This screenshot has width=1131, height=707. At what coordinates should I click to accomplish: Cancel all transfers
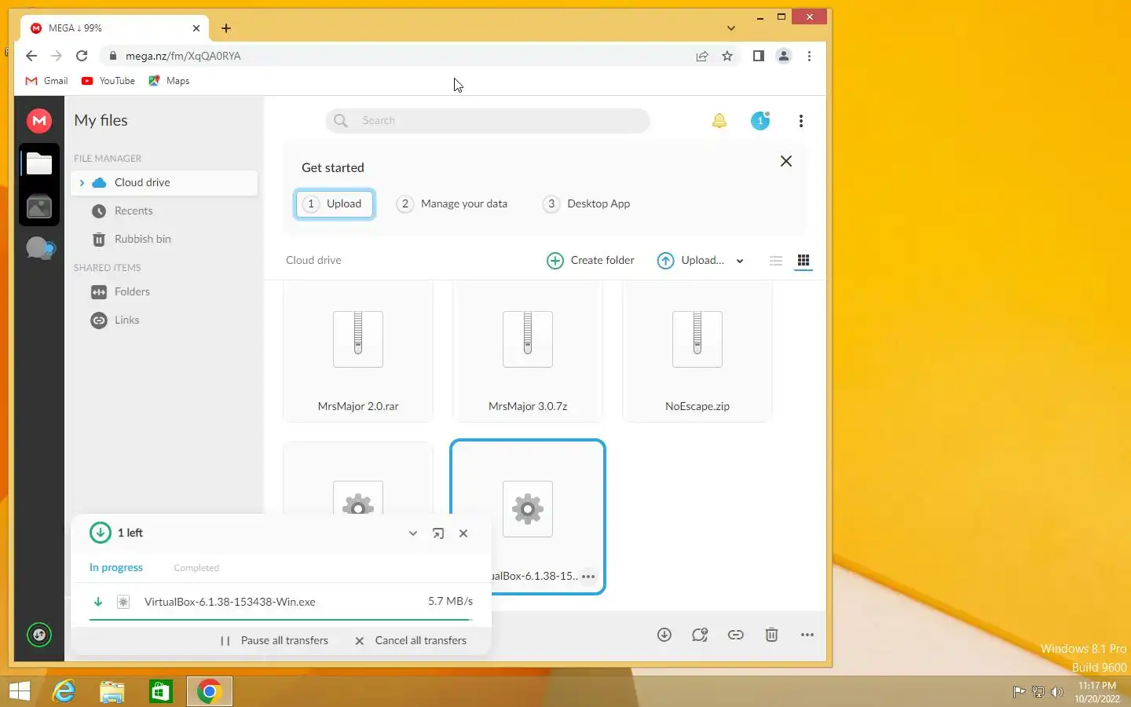click(x=411, y=641)
